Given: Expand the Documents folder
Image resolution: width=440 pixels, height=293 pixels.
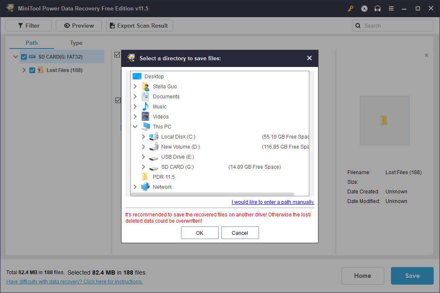Looking at the screenshot, I should (x=135, y=96).
